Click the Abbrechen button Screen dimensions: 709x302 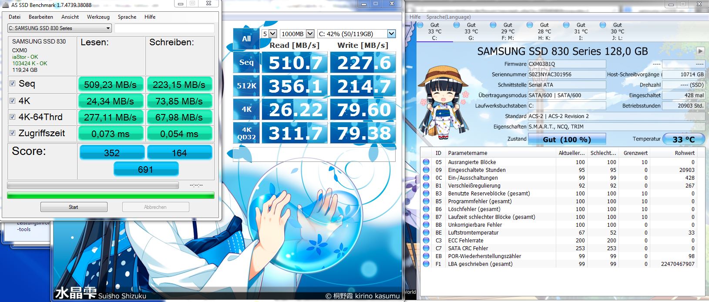(155, 207)
